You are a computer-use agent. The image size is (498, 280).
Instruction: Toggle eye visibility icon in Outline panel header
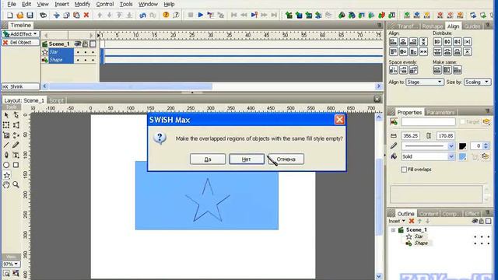point(475,221)
